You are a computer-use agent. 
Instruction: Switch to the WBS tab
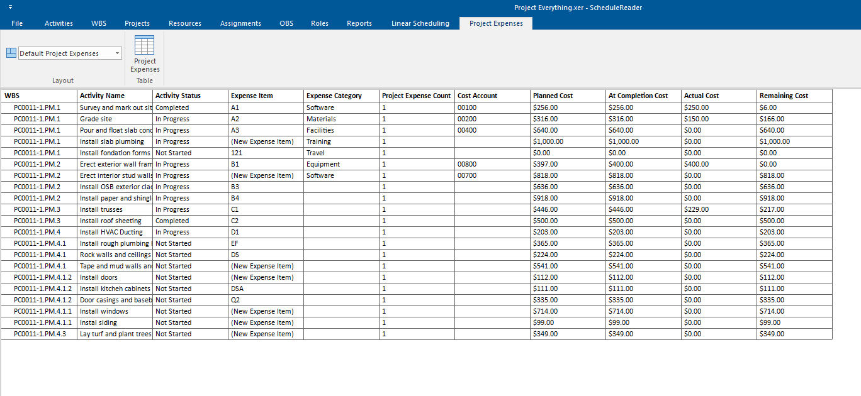tap(99, 23)
